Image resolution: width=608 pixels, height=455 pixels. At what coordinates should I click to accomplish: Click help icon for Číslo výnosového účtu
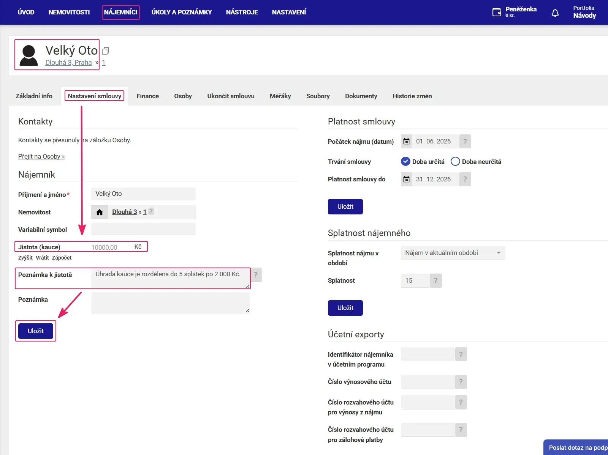point(461,382)
